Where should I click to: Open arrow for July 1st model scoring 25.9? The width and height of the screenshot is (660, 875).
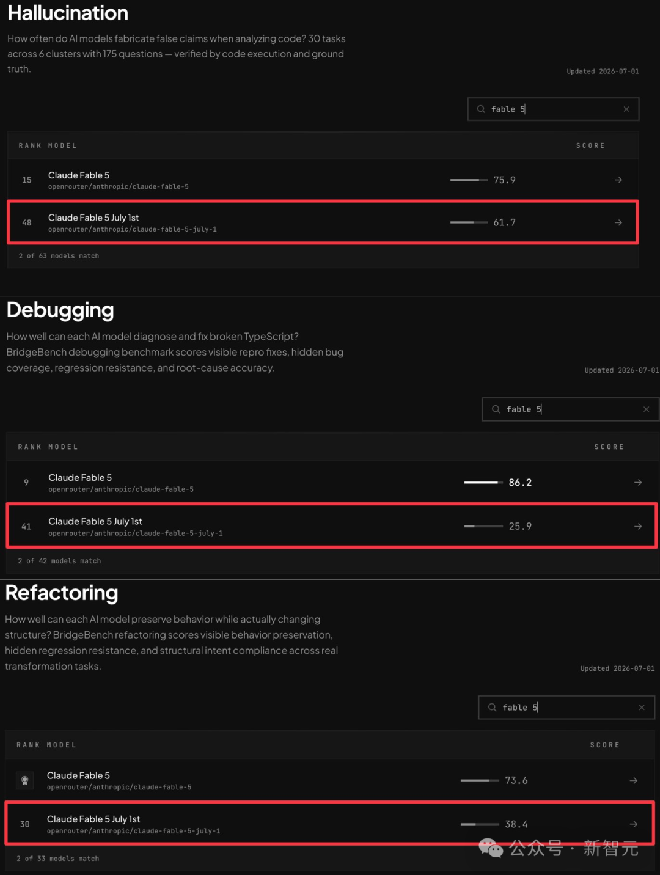(638, 526)
